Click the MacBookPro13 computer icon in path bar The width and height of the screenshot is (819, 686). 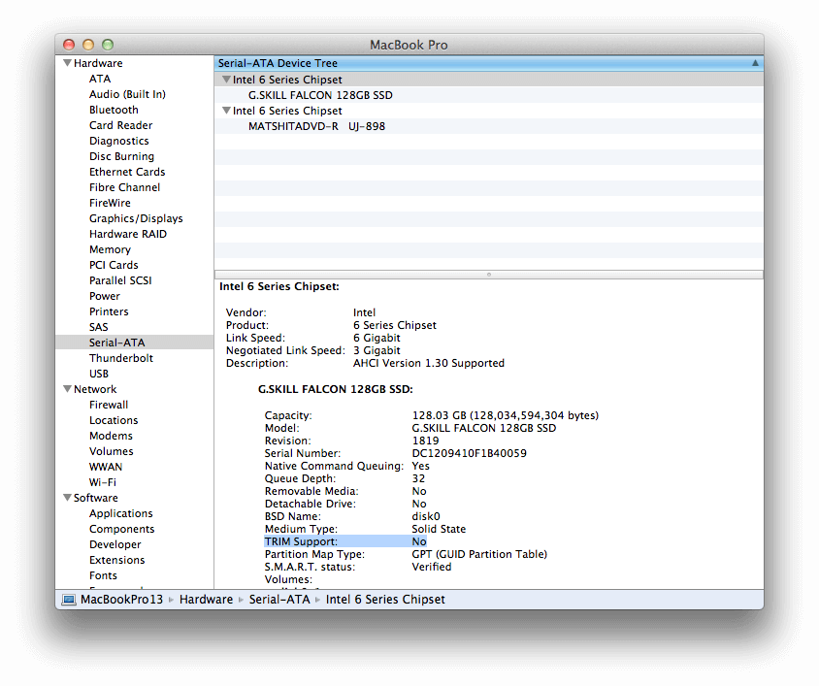[x=69, y=600]
